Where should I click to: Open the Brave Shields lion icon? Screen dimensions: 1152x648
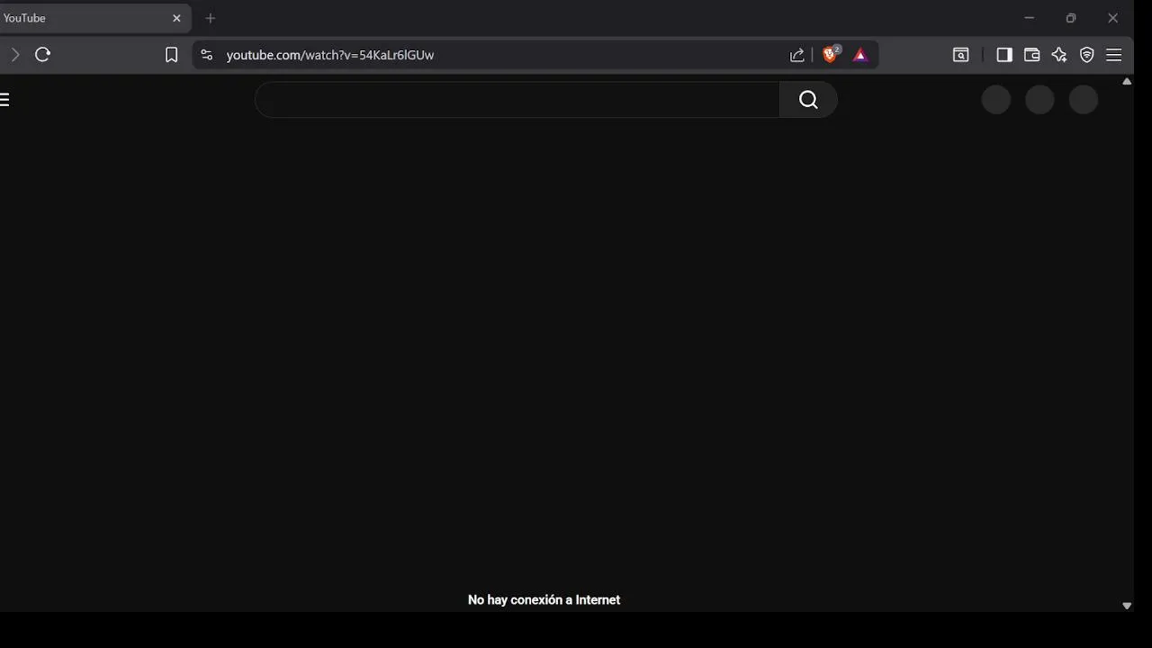pyautogui.click(x=831, y=55)
